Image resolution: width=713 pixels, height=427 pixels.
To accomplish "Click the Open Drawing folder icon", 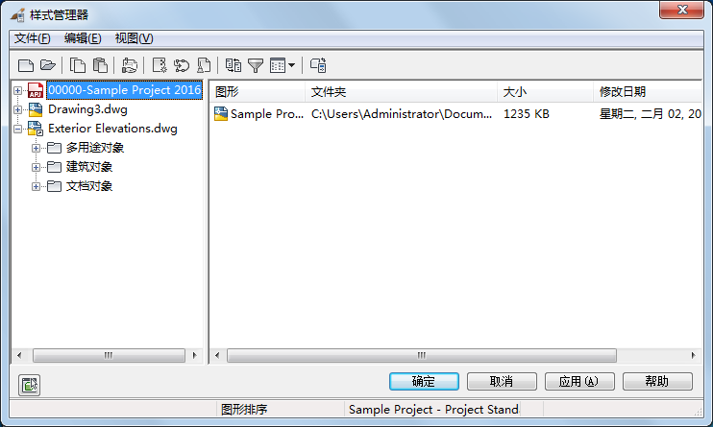I will [x=48, y=65].
